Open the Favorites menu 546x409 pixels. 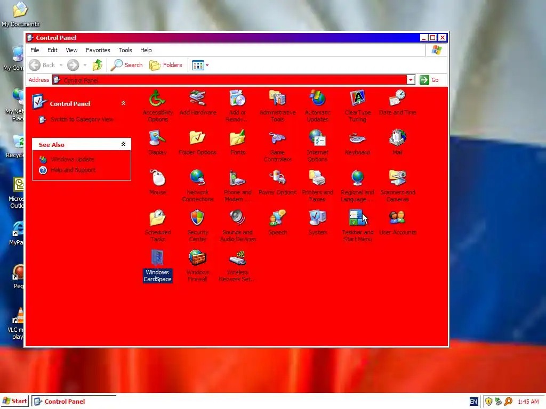98,50
